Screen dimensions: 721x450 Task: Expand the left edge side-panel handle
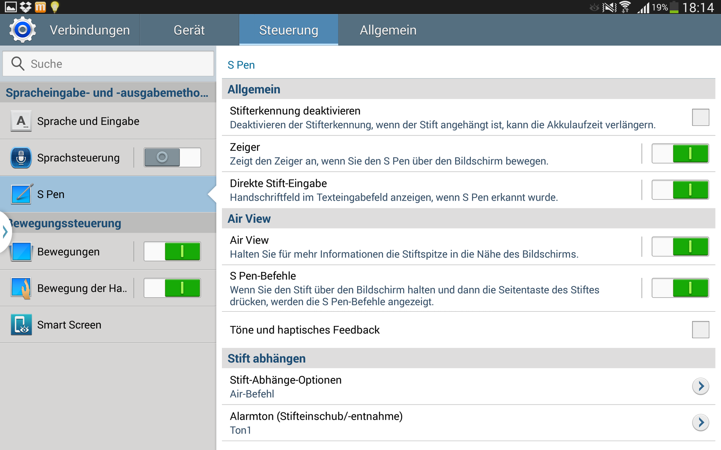(5, 232)
